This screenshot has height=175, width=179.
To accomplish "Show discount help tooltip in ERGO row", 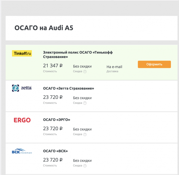I will (85, 134).
